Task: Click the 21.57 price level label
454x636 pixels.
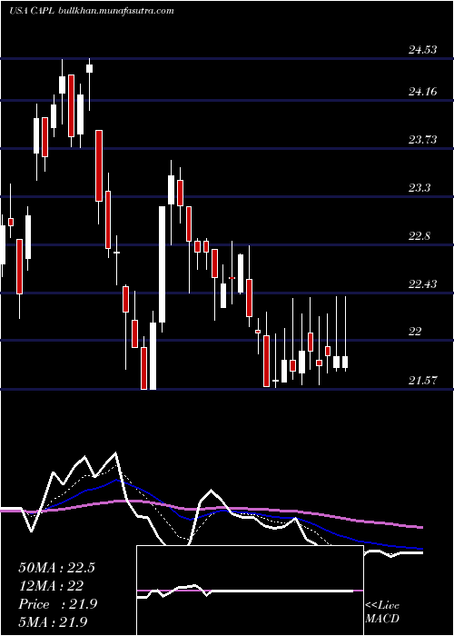Action: click(423, 380)
